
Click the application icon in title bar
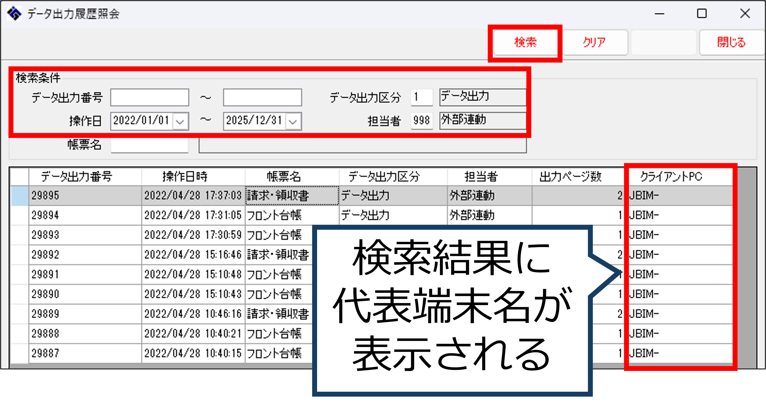14,14
